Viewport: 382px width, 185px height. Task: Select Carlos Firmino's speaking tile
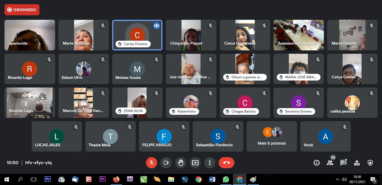point(137,35)
